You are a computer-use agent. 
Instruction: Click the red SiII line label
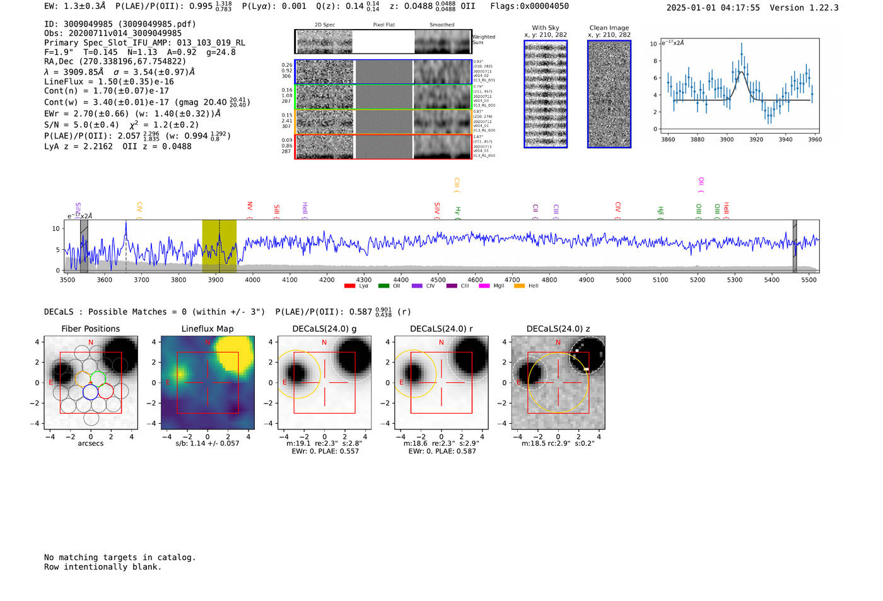[276, 211]
